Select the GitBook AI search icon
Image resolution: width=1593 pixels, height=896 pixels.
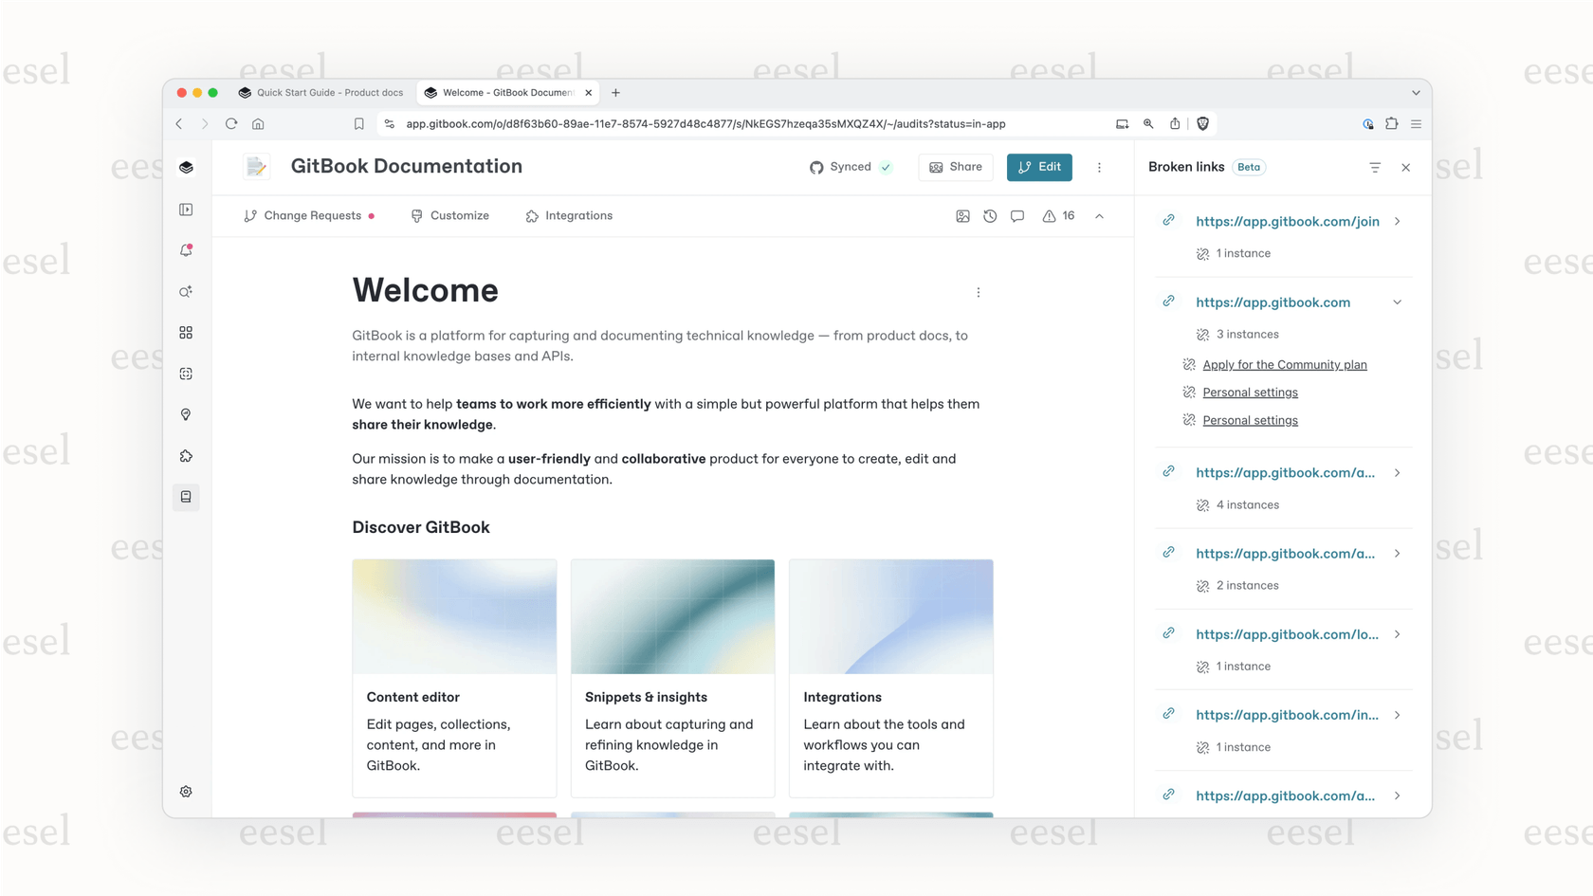[186, 291]
